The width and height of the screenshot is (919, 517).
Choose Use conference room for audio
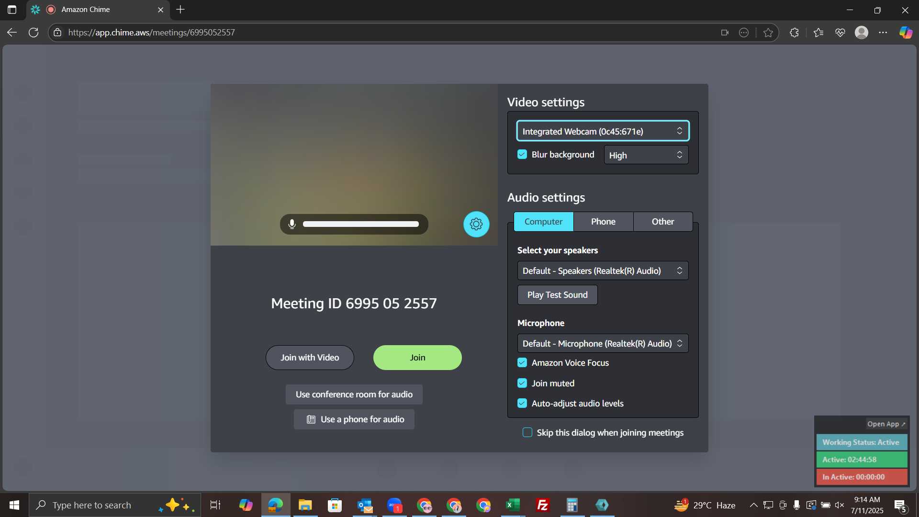(x=354, y=394)
